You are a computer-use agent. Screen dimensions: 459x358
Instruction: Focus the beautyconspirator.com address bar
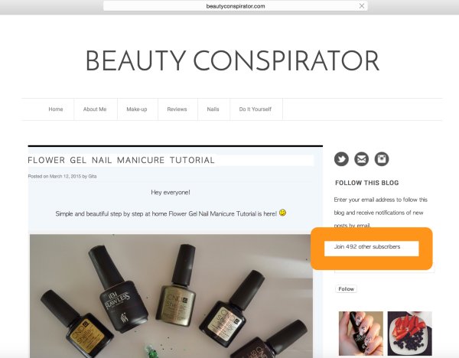pyautogui.click(x=236, y=6)
